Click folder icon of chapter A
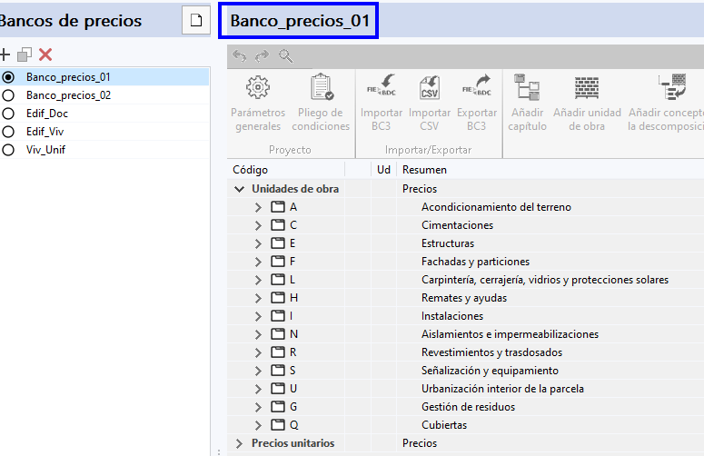 click(278, 207)
